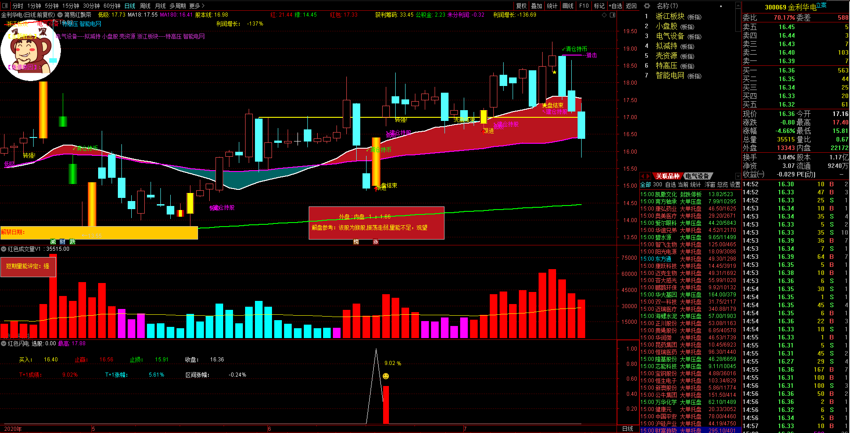Toggle the 红色成交量V1 indicator circle button
Image resolution: width=850 pixels, height=433 pixels.
click(4, 249)
